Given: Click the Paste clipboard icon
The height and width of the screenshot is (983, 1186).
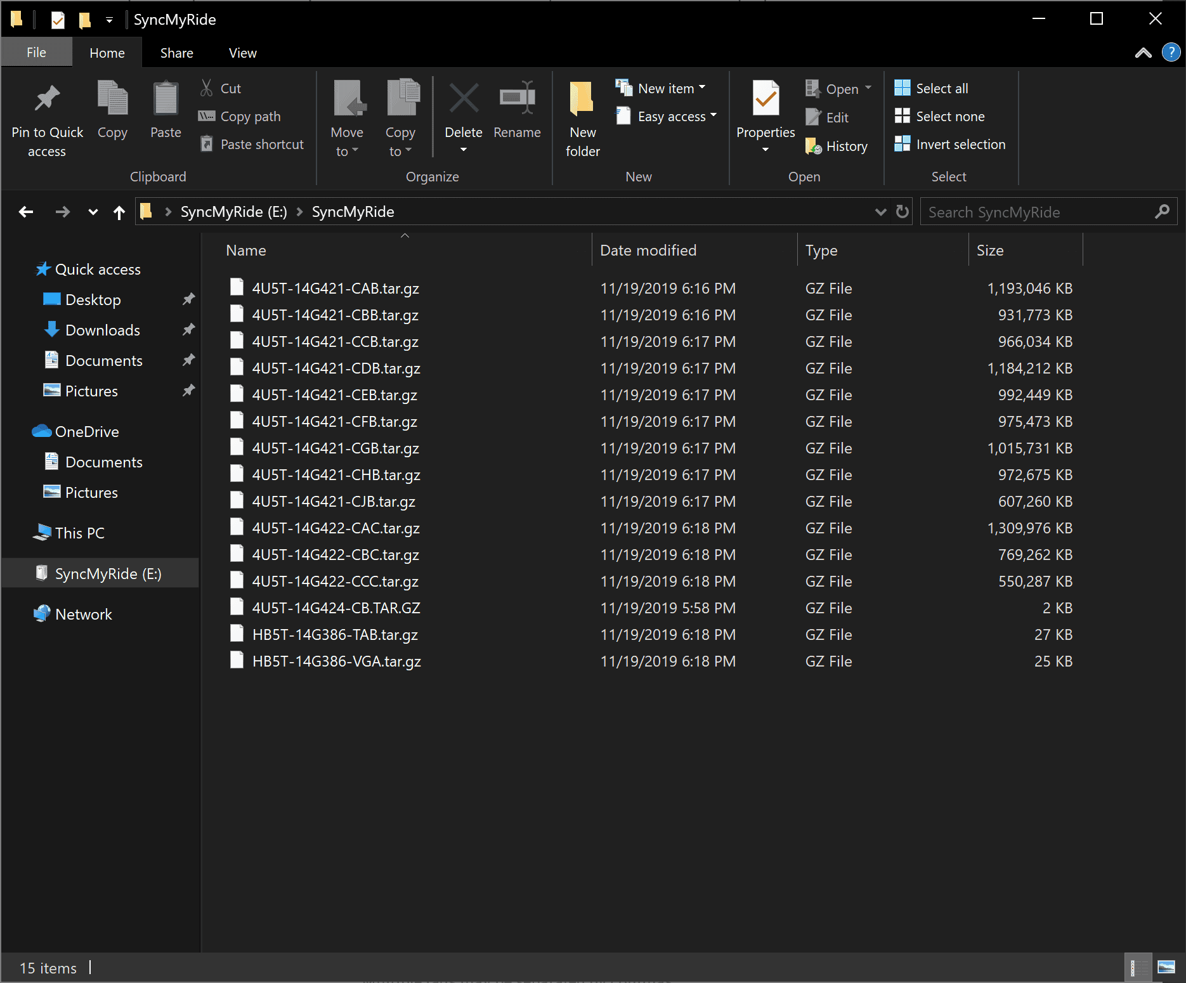Looking at the screenshot, I should coord(166,99).
